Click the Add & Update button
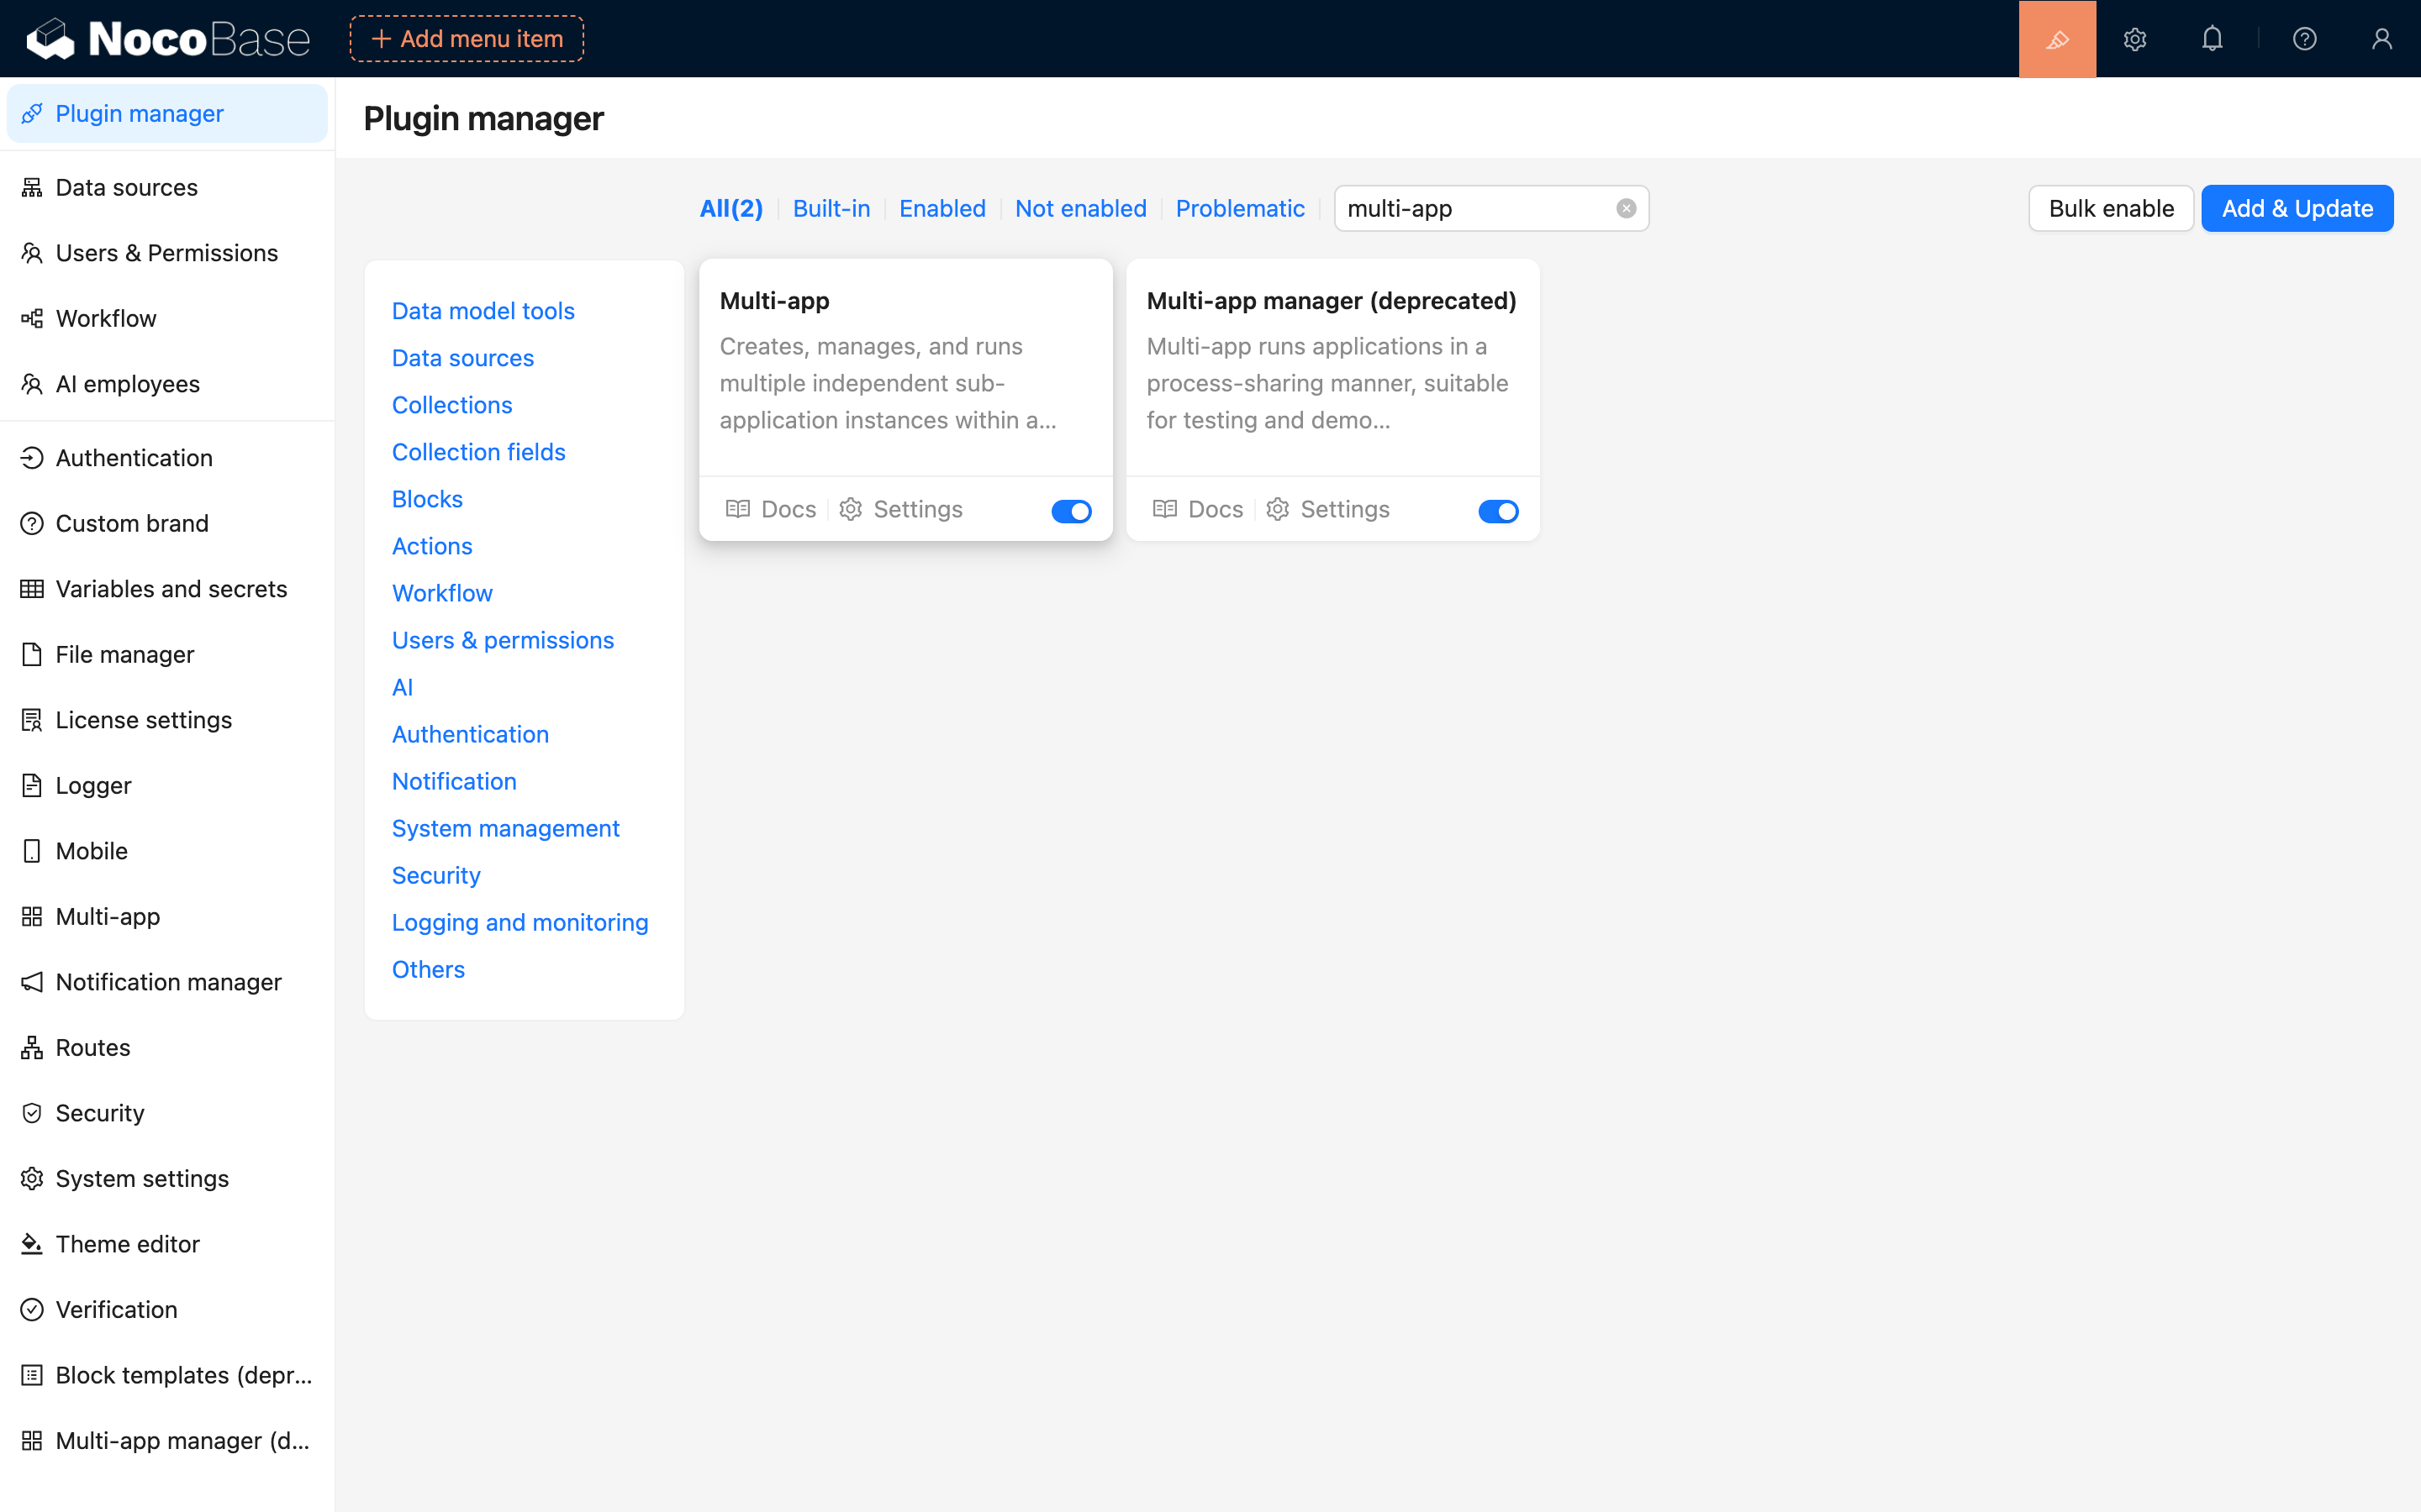 (2296, 208)
